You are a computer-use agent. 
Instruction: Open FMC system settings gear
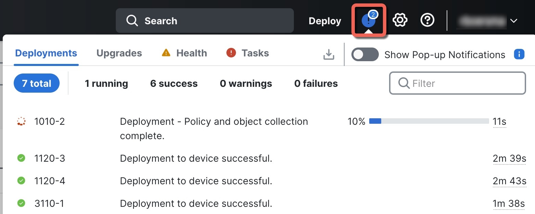click(x=400, y=20)
